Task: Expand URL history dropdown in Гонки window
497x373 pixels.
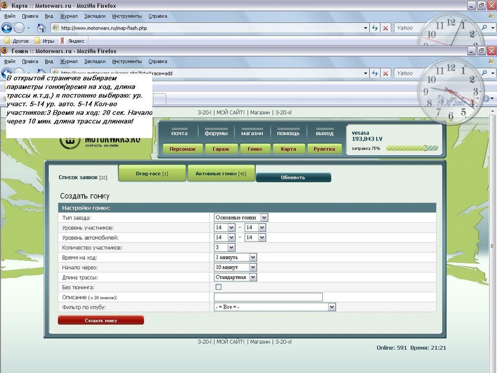Action: click(366, 73)
